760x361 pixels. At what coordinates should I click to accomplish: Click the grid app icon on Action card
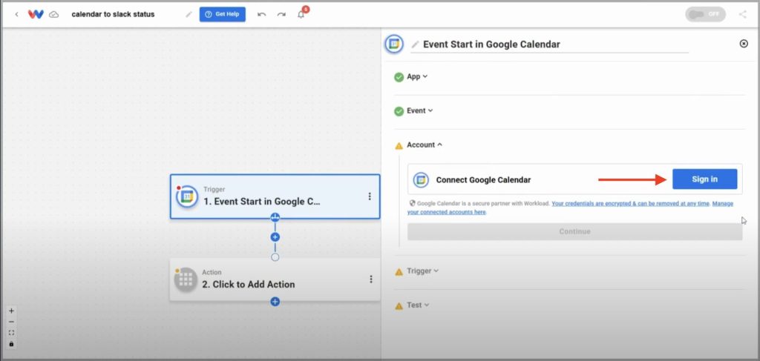tap(186, 279)
